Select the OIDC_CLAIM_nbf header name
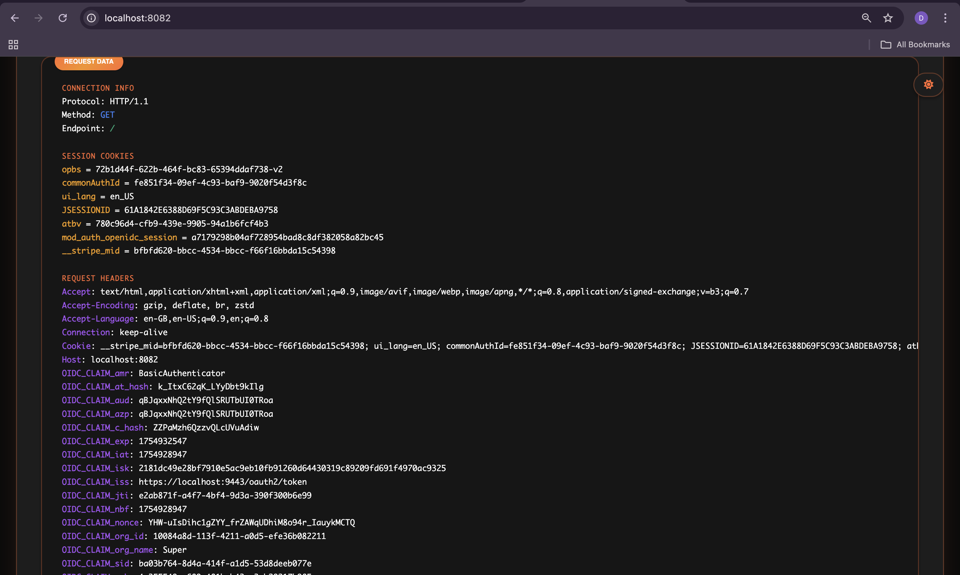The width and height of the screenshot is (960, 575). tap(95, 509)
